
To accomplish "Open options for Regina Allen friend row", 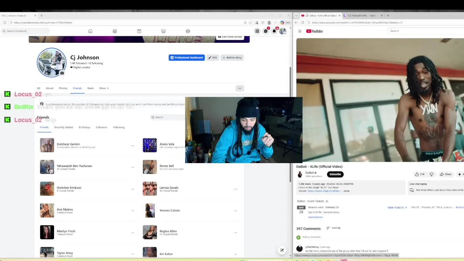I will pos(236,232).
